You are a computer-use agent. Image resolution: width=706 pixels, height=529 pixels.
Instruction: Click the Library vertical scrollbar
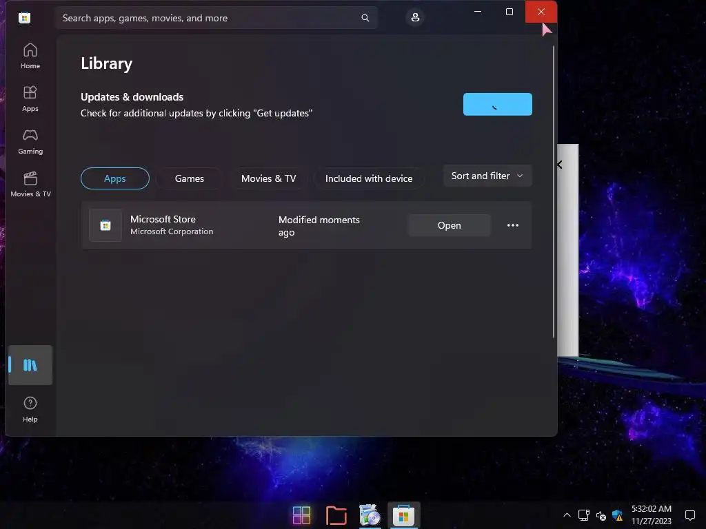point(554,191)
